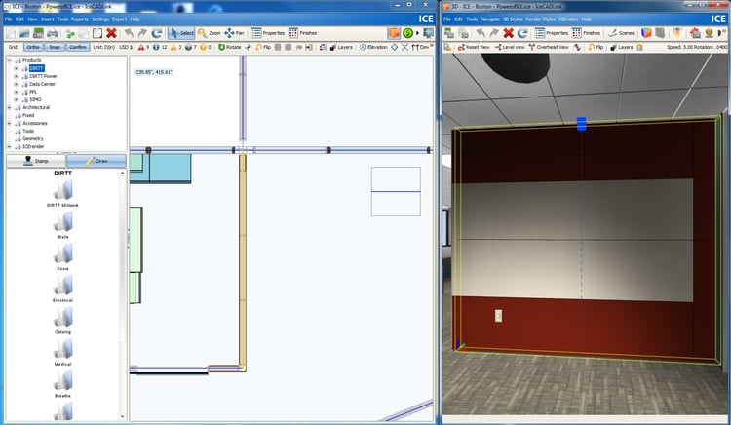731x425 pixels.
Task: Open Properties in the 2D ICE window
Action: click(268, 33)
